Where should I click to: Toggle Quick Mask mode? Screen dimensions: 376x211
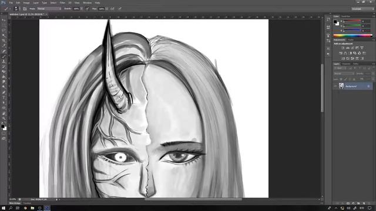click(x=4, y=134)
